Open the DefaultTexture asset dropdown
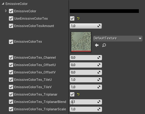The image size is (145, 114). 118,38
